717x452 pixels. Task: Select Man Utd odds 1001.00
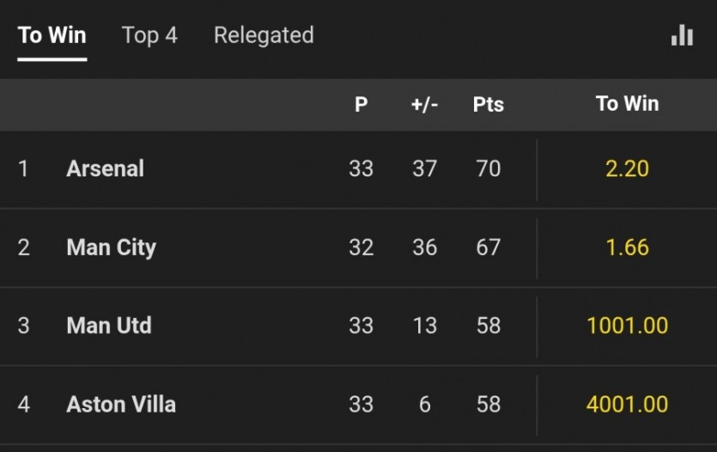tap(627, 326)
